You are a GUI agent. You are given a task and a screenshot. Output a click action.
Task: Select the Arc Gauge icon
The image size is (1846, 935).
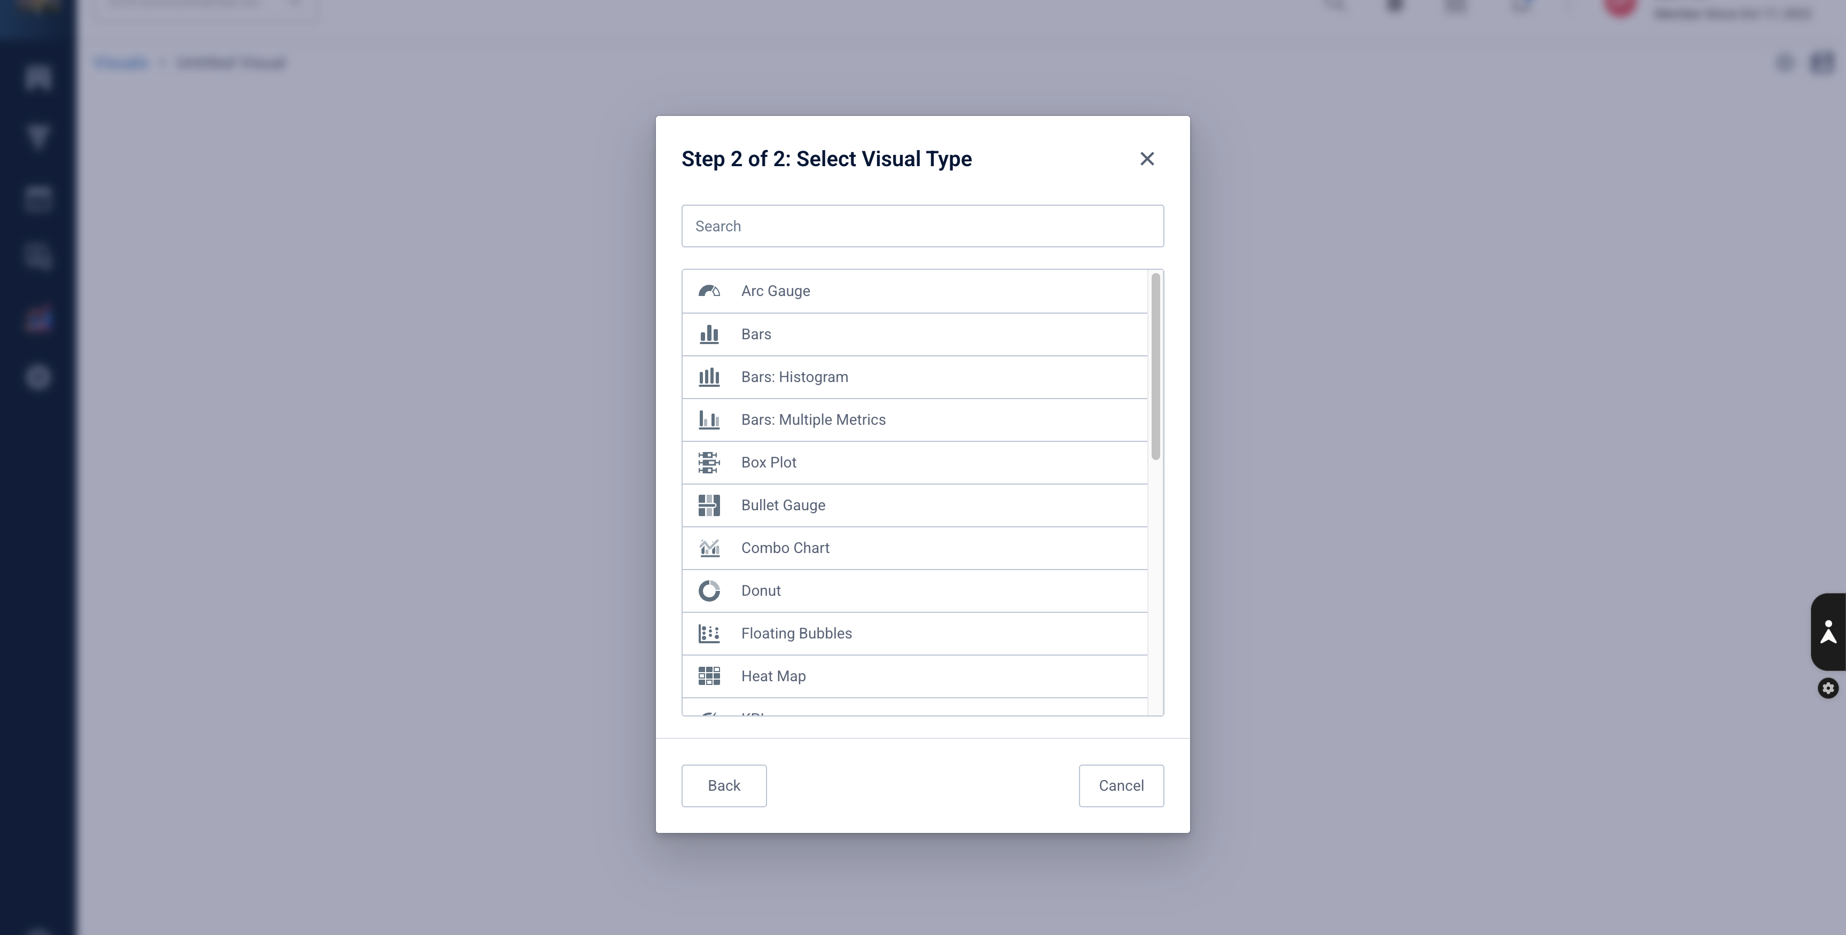click(x=709, y=291)
